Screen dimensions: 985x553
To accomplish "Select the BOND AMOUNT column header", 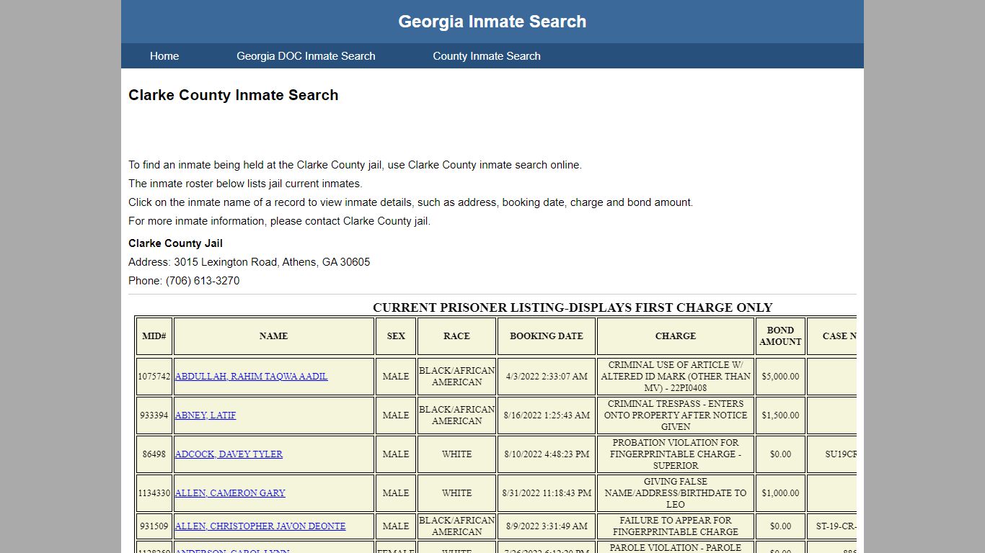I will point(780,336).
